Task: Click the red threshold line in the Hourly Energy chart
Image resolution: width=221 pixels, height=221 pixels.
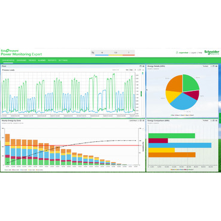Action: click(x=72, y=146)
